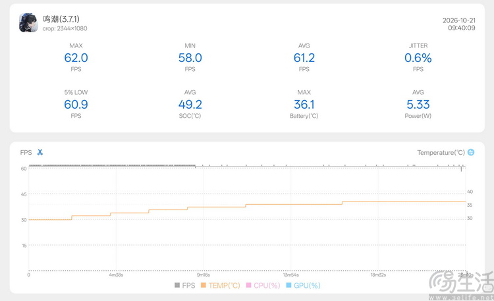
Task: Click the time 09:40:09
Action: tap(462, 28)
